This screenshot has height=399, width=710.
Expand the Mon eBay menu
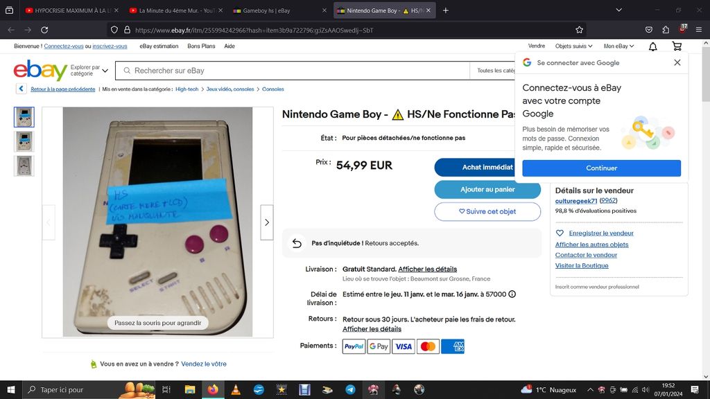click(618, 46)
